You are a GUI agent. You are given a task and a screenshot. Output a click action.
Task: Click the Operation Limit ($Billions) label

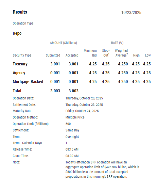(x=31, y=124)
